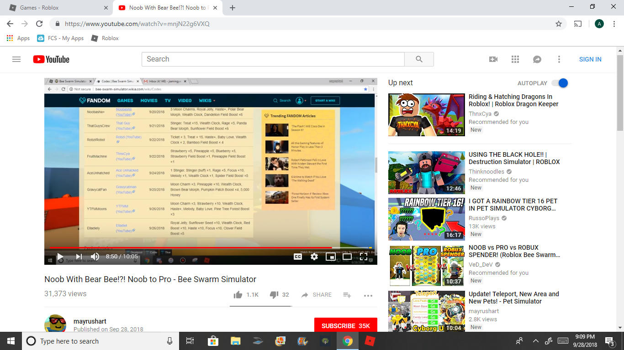Screen dimensions: 624x350
Task: Open the Windows Action Center notifications
Action: pos(609,341)
